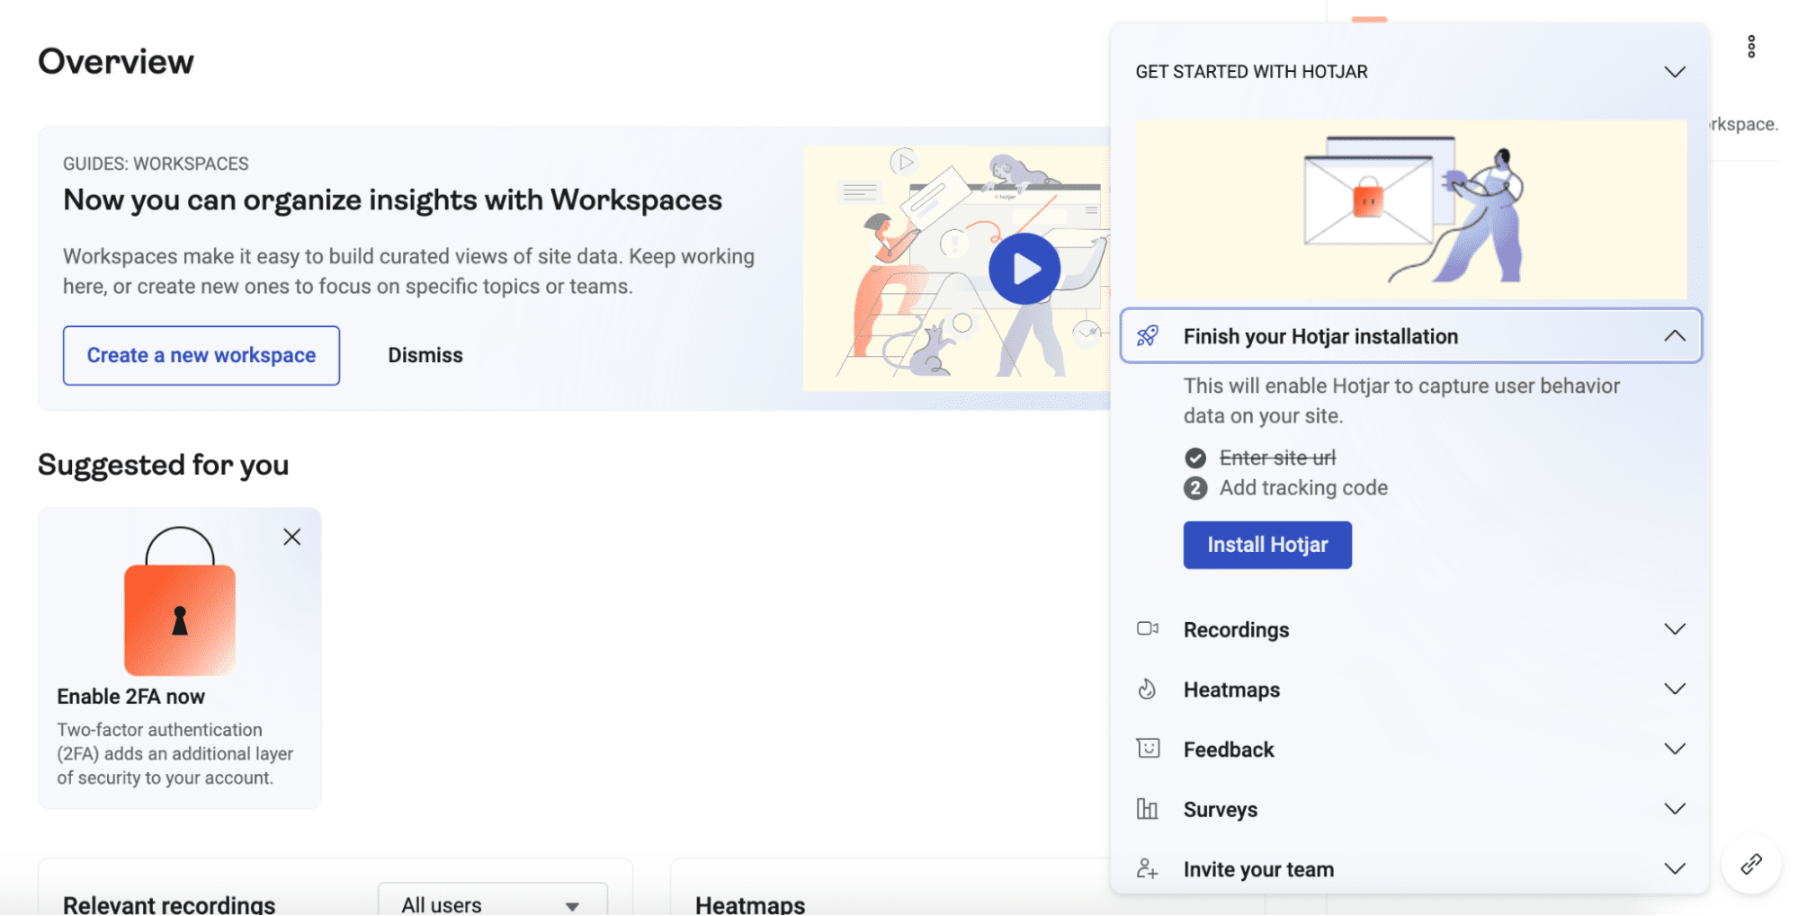Click the Get Started with Hotjar header text
The height and width of the screenshot is (916, 1798).
coord(1251,72)
